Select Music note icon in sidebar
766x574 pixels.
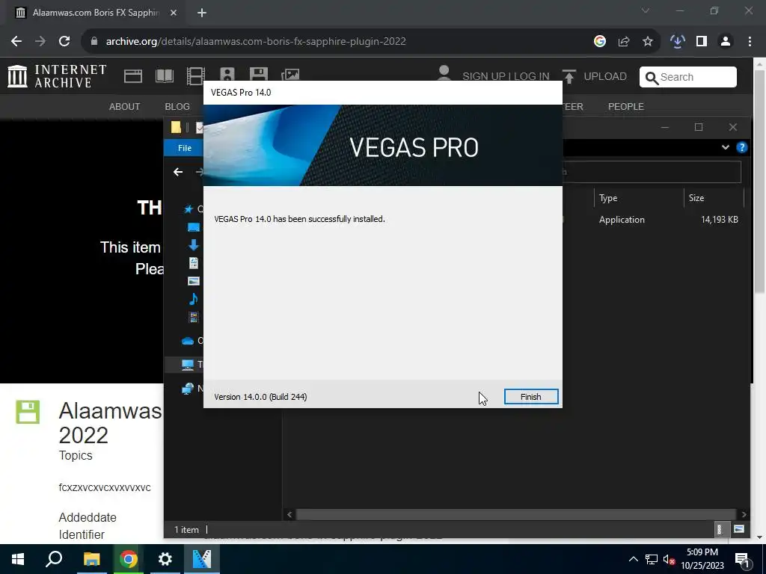tap(194, 299)
